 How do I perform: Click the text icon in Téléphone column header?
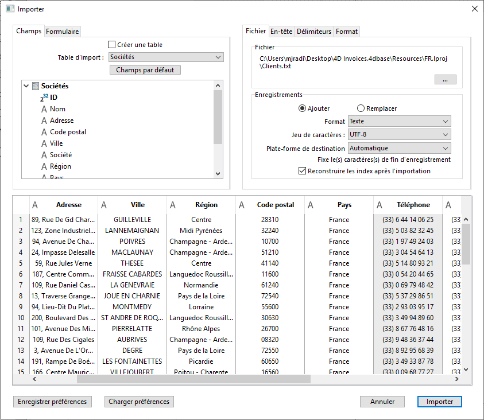[x=380, y=205]
